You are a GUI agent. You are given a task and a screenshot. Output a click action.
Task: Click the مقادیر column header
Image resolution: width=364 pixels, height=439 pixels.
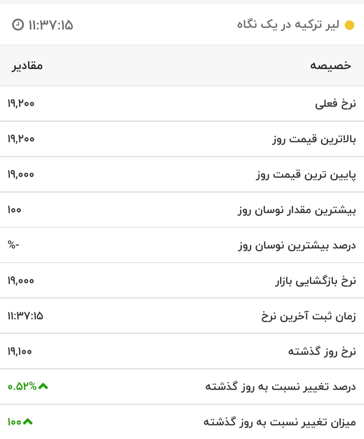pyautogui.click(x=27, y=65)
